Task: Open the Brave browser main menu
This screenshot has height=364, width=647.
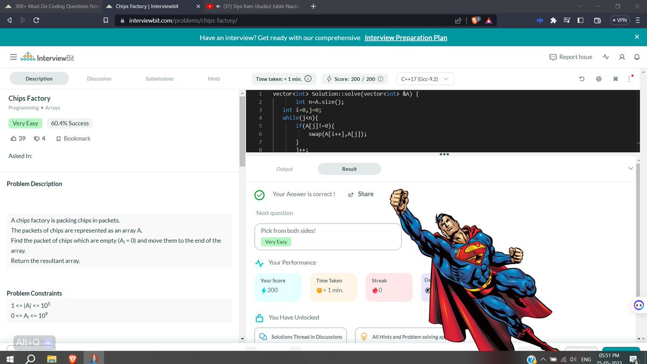Action: 638,20
